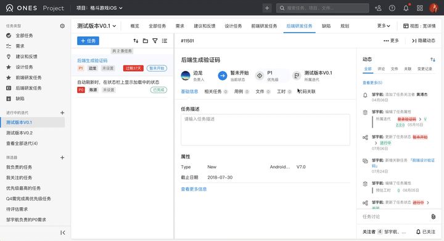Open the user avatar menu

click(x=434, y=8)
